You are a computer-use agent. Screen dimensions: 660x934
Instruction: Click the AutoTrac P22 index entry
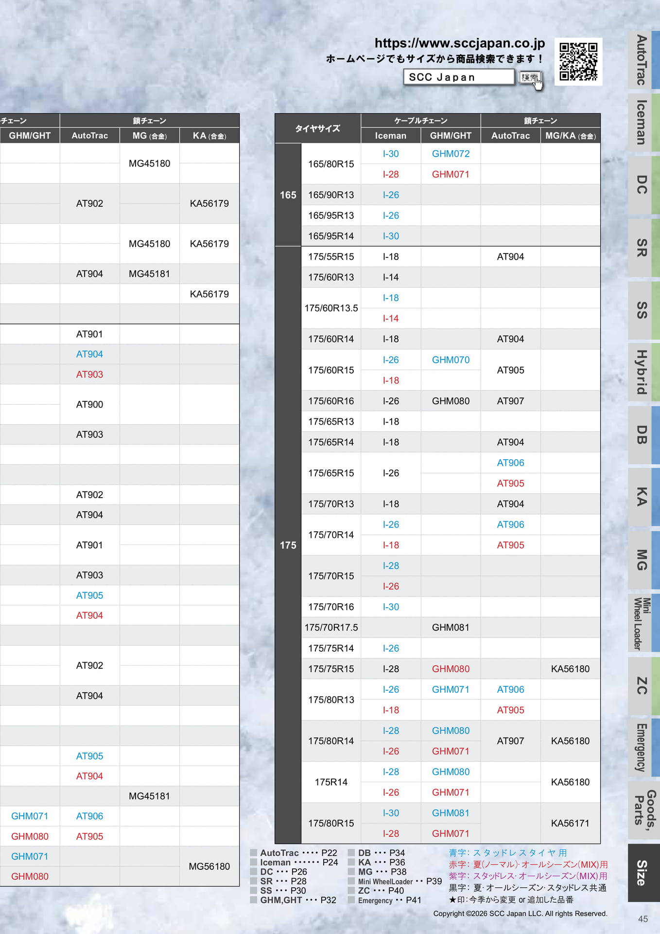294,853
